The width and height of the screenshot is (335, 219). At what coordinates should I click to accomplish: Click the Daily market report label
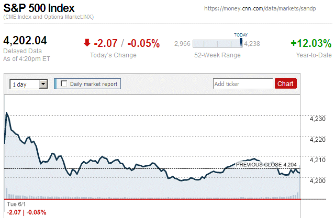94,84
